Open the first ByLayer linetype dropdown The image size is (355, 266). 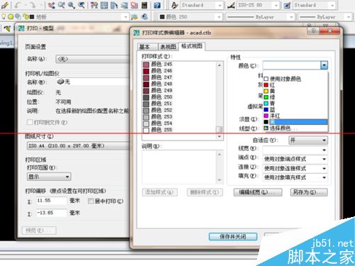click(260, 17)
